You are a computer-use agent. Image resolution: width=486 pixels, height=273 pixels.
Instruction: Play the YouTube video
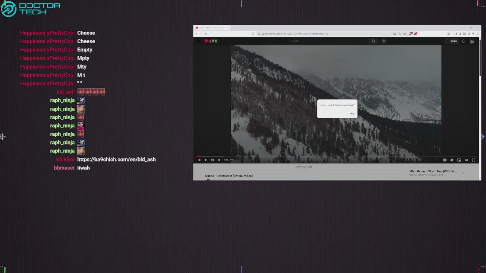click(x=206, y=160)
